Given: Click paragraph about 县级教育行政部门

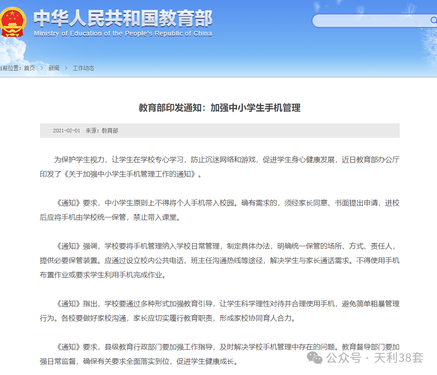Looking at the screenshot, I should point(219,354).
